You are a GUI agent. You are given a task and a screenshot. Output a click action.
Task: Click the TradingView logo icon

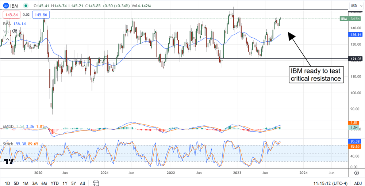point(9,162)
